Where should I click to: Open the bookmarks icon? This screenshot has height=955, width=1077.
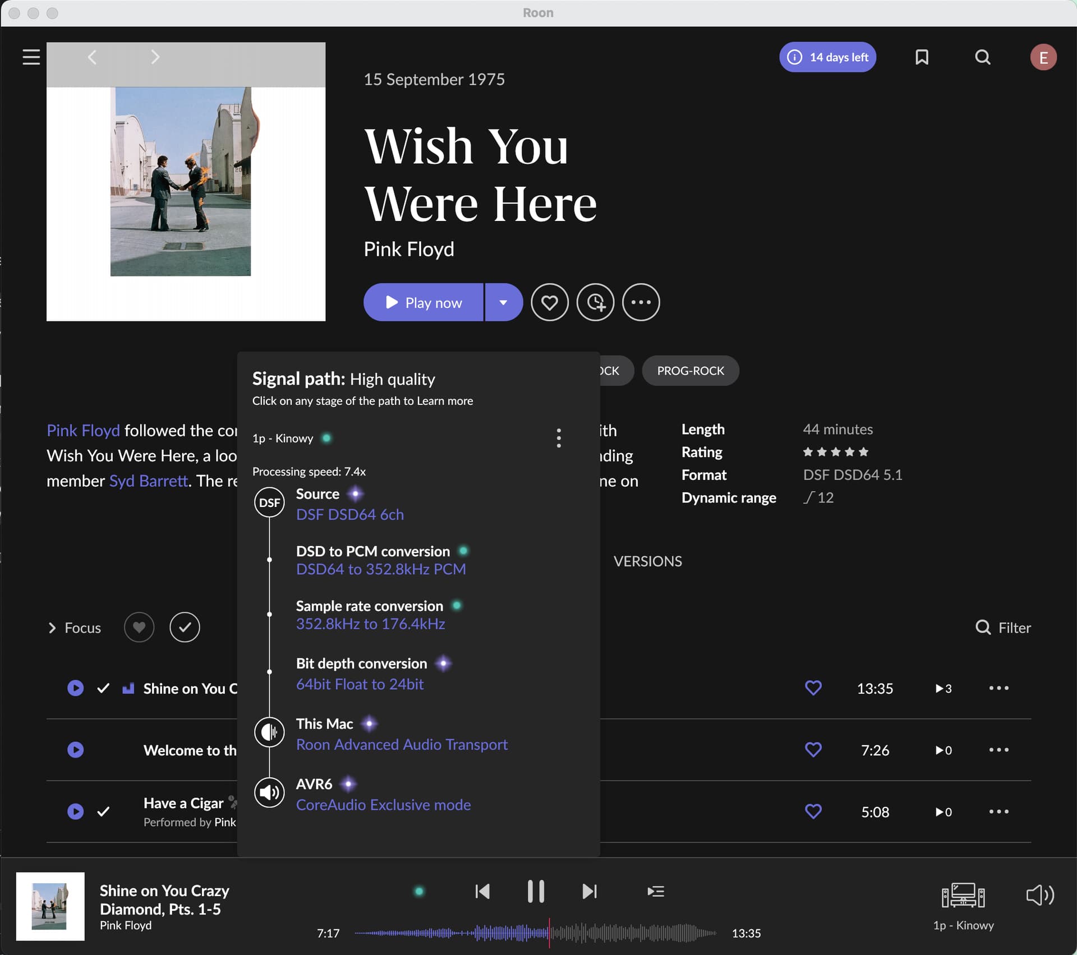click(922, 57)
